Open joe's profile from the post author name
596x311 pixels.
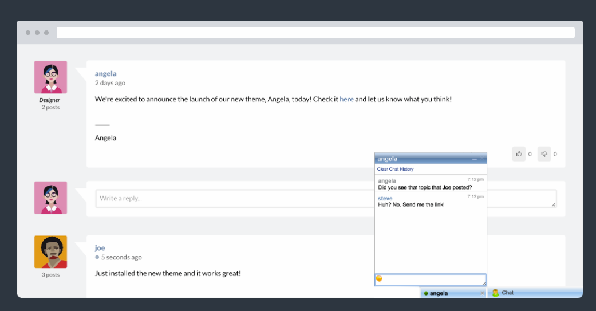(x=100, y=248)
